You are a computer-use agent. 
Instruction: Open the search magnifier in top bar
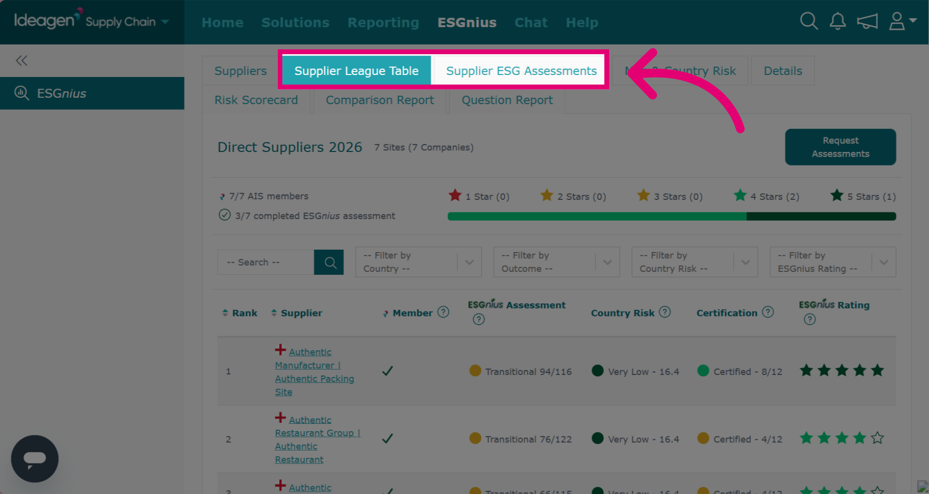click(x=809, y=21)
